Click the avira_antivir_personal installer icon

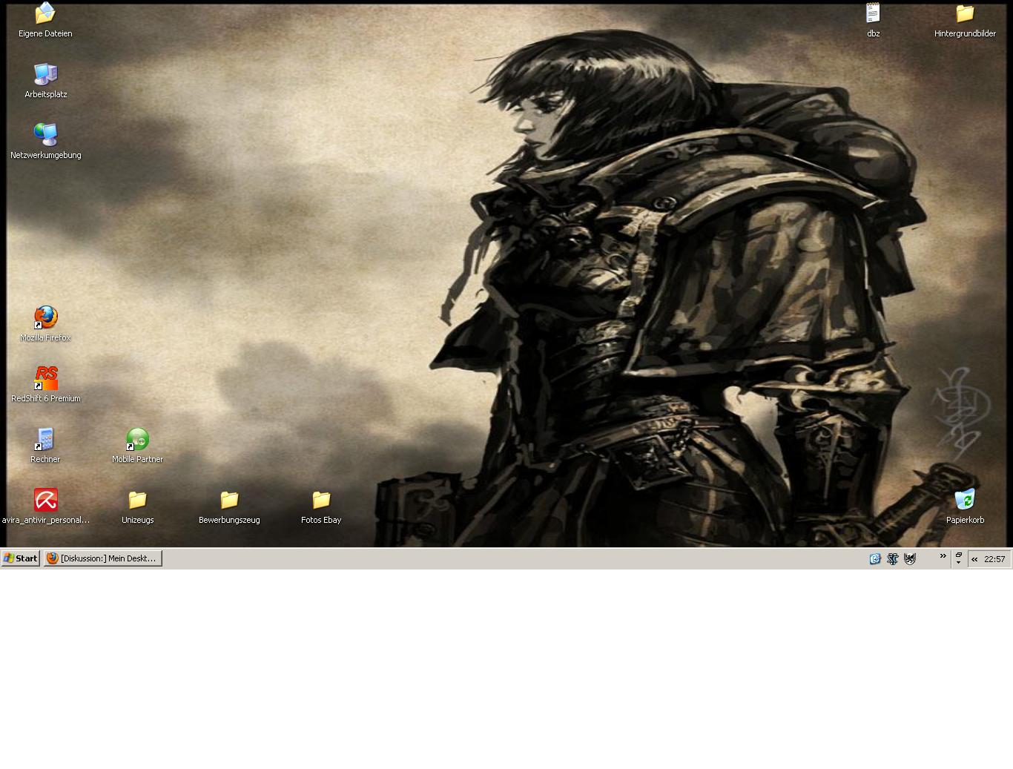[45, 500]
